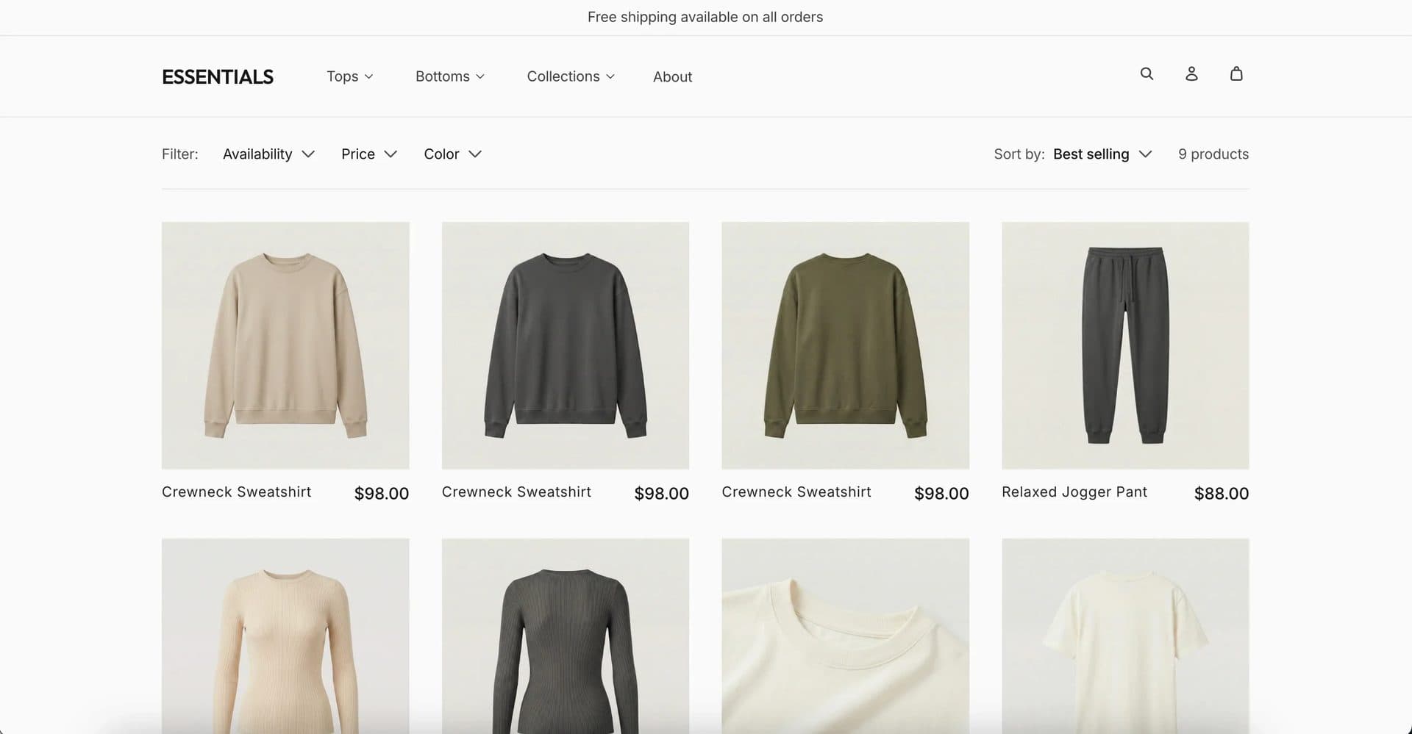Viewport: 1412px width, 734px height.
Task: Open the shopping bag cart icon
Action: click(x=1236, y=73)
